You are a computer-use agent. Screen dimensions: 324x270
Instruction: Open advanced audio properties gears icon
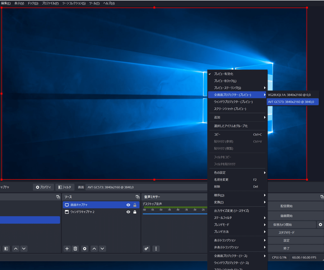[x=147, y=249]
